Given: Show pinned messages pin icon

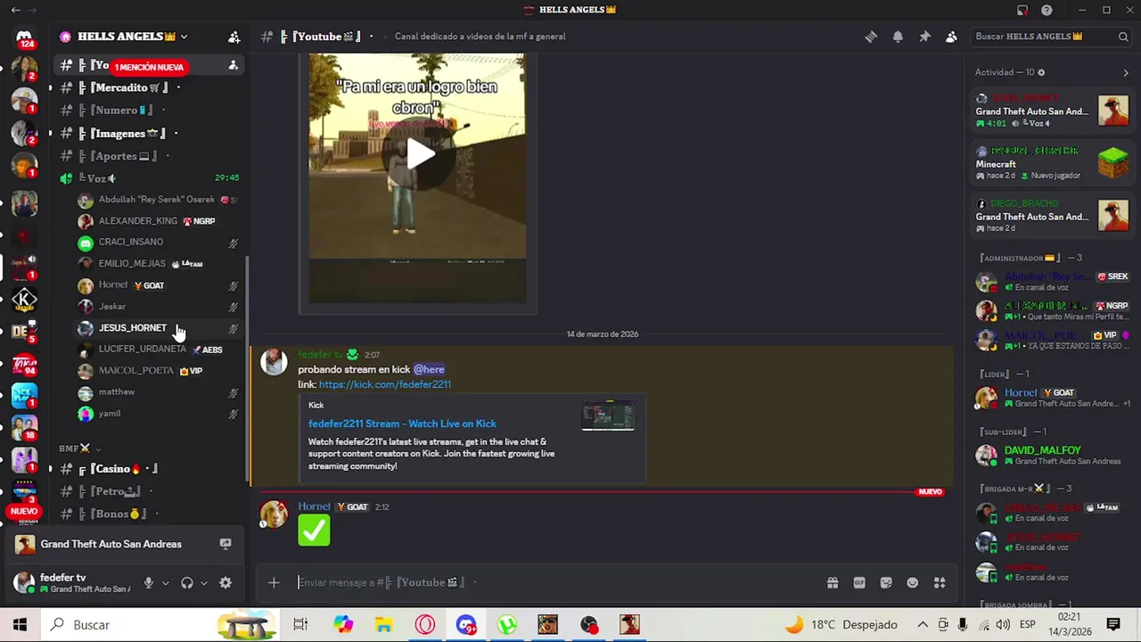Looking at the screenshot, I should click(x=924, y=37).
